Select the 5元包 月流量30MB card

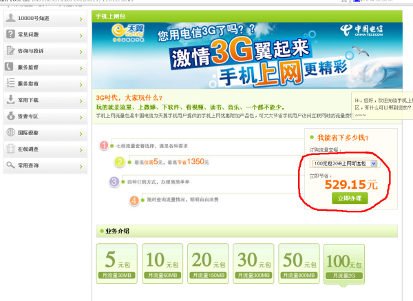[117, 263]
